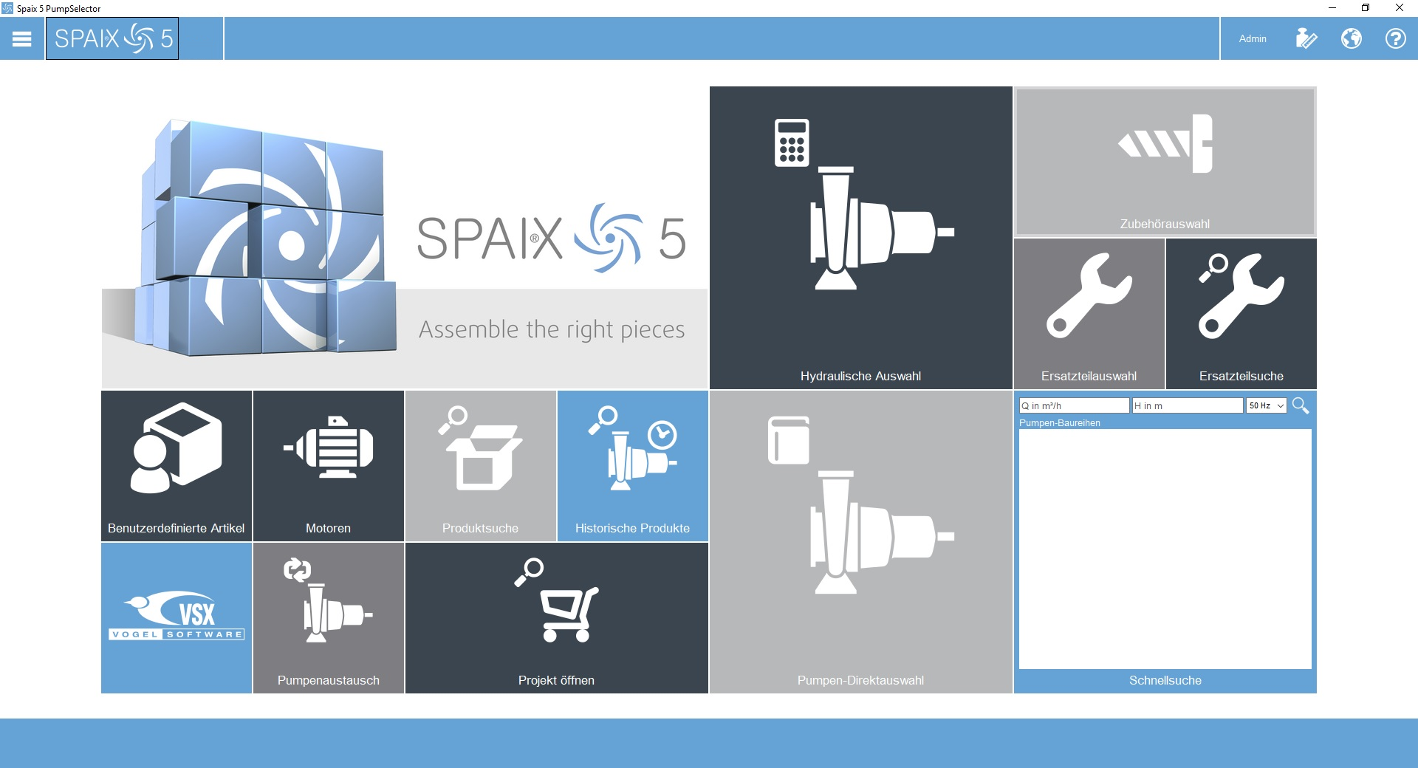Open the Produktsuche tile
1418x768 pixels.
point(480,466)
